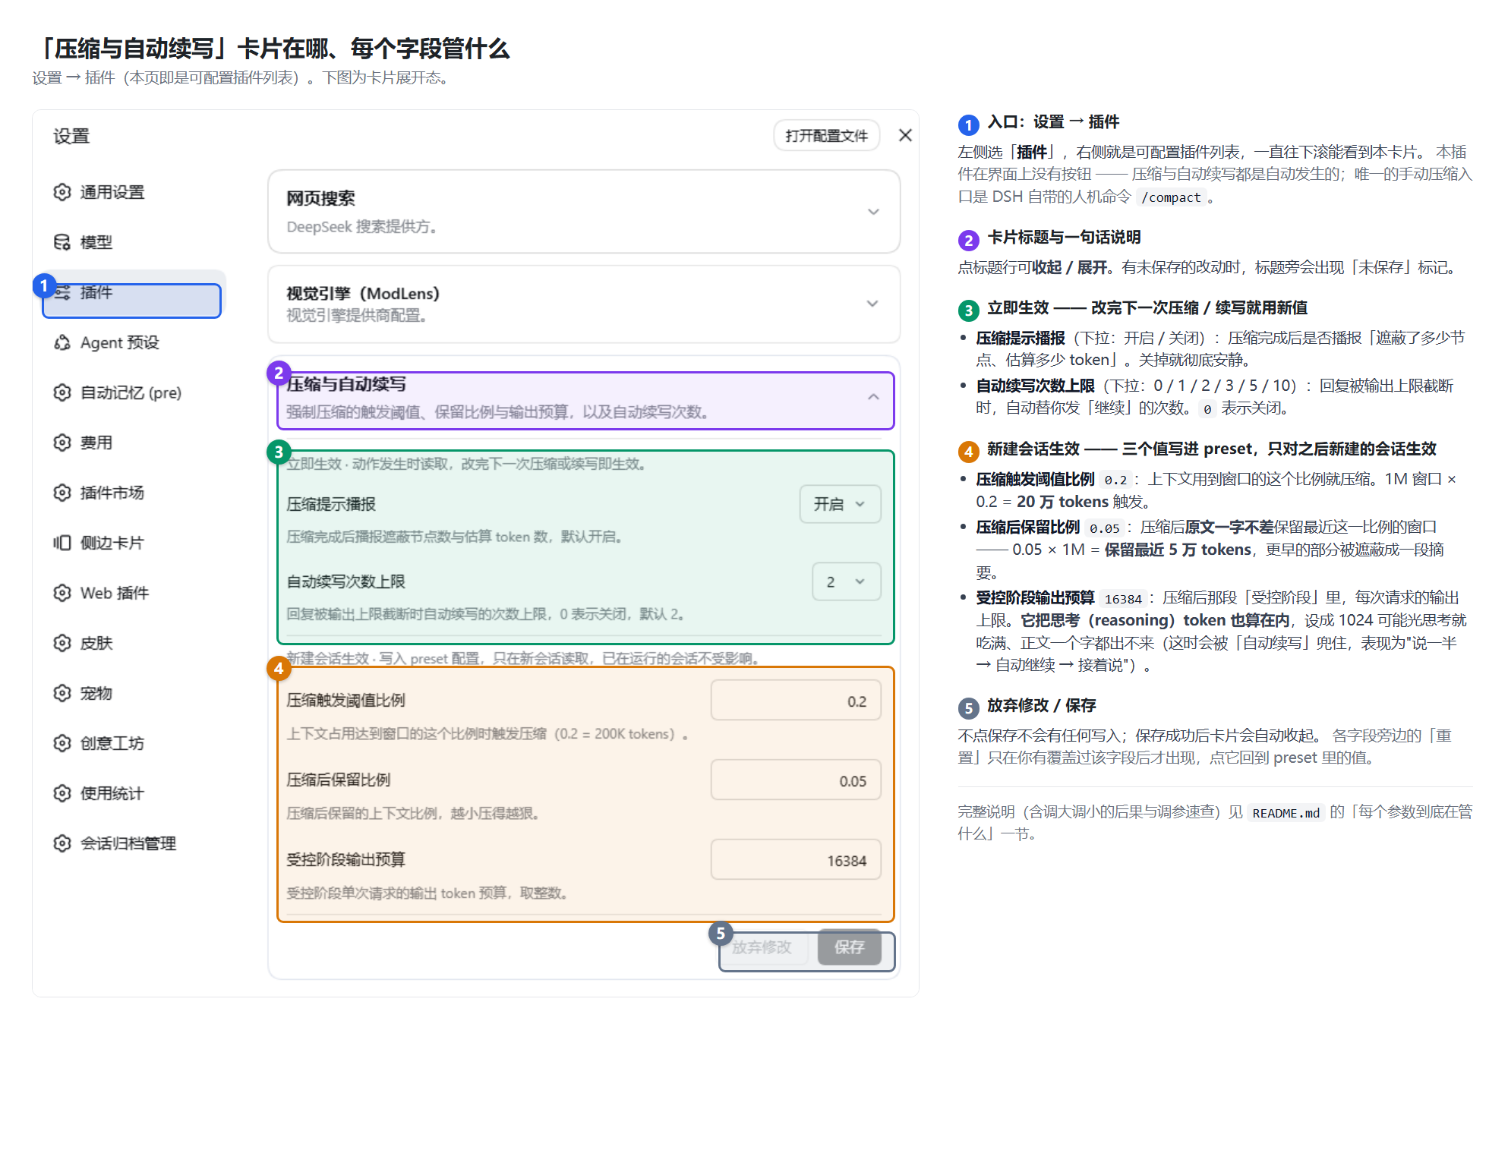Image resolution: width=1508 pixels, height=1150 pixels.
Task: Click heading 入口：设置 → 插件
Action: [x=1052, y=122]
